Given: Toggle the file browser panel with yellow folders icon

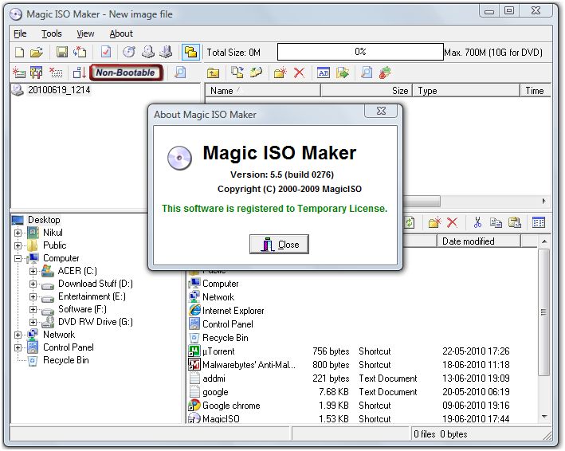Looking at the screenshot, I should pos(190,53).
